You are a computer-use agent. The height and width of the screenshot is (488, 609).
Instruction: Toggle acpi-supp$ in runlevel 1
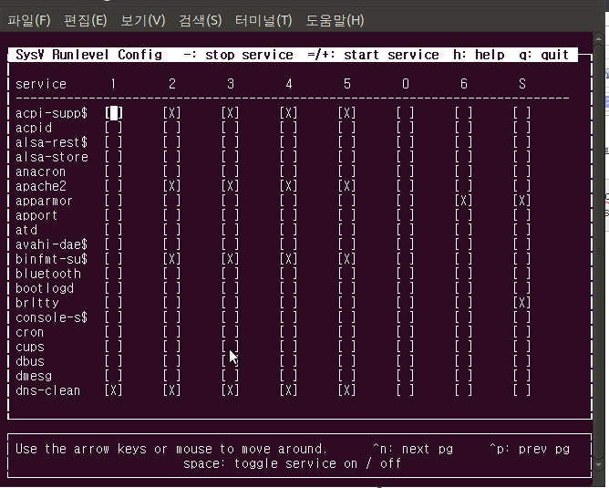pos(113,113)
